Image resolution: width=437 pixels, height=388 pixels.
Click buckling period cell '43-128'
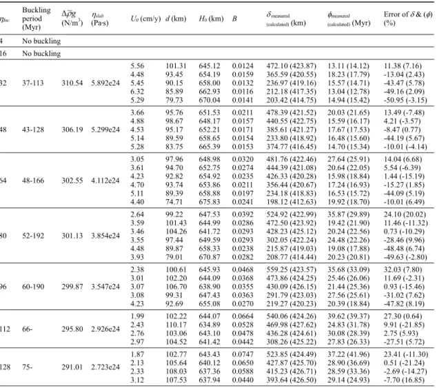(33, 130)
